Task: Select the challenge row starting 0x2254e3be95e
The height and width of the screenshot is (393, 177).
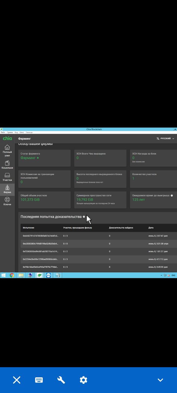Action: [99, 259]
